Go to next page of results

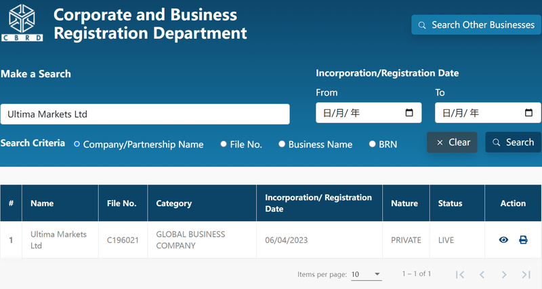504,275
